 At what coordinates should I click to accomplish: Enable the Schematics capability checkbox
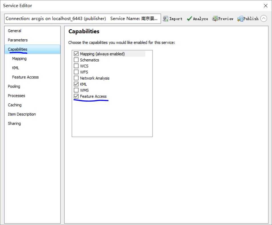click(x=76, y=60)
